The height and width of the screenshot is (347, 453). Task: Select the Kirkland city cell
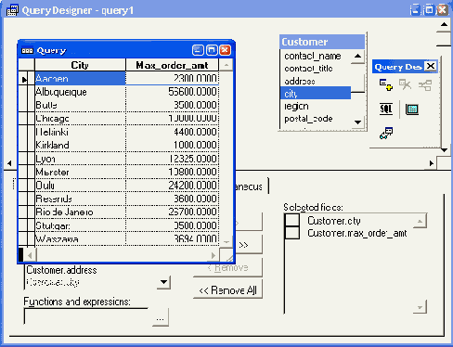pyautogui.click(x=80, y=145)
